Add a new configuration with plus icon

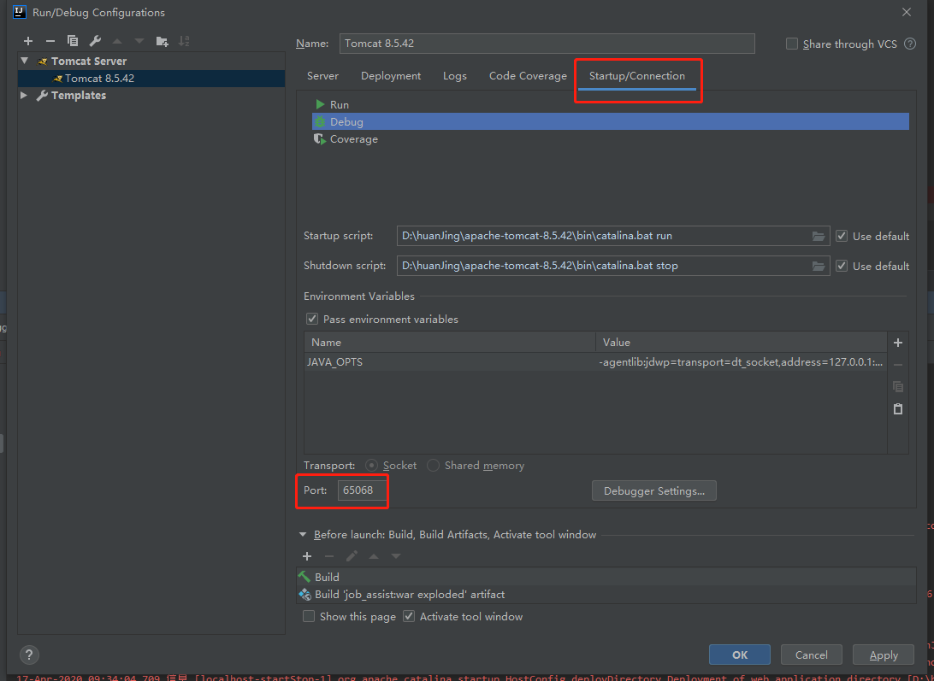(28, 41)
